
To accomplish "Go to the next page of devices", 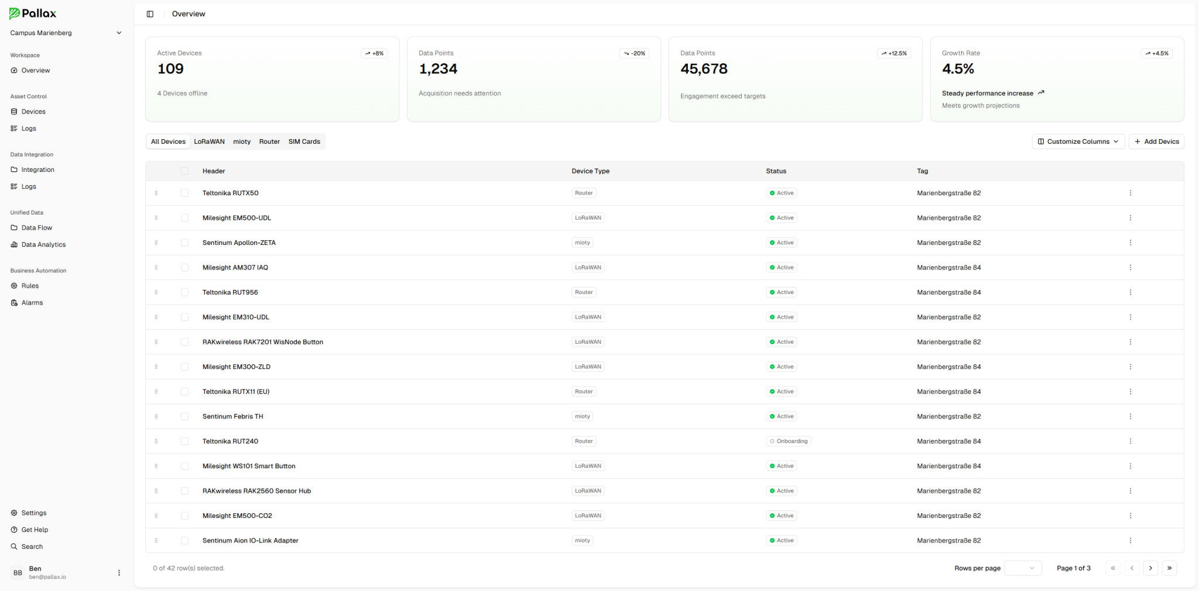I will pyautogui.click(x=1150, y=568).
